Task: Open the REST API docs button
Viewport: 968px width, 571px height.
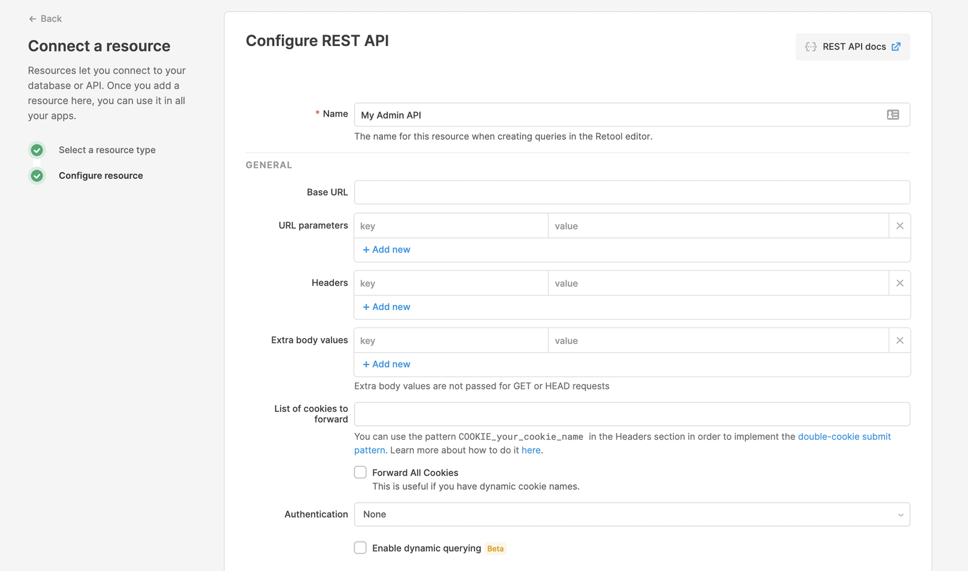Action: point(852,47)
